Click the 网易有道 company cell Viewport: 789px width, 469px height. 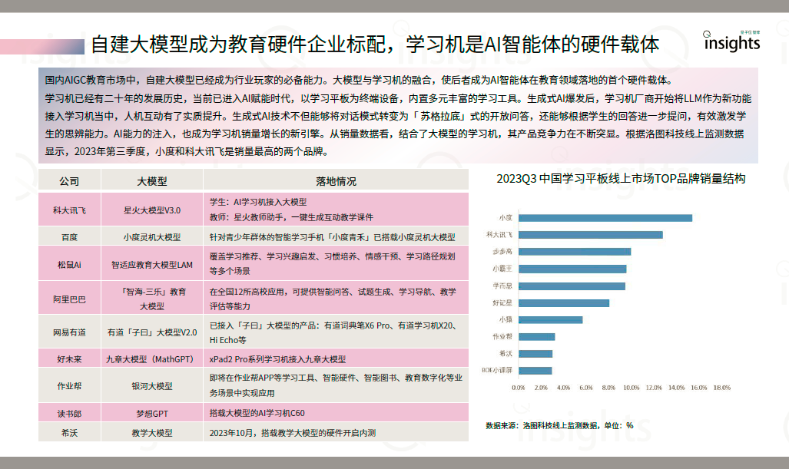tap(69, 332)
